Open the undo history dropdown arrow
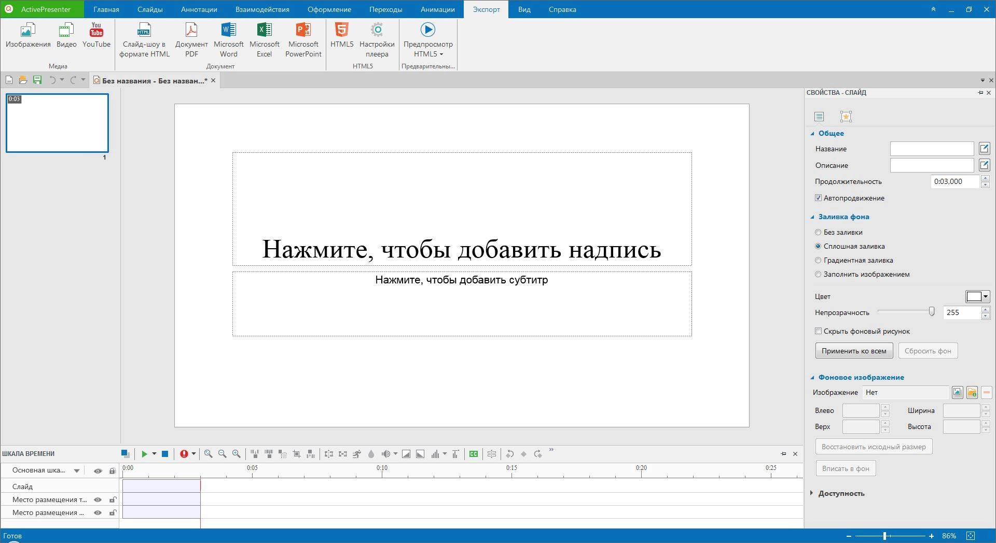Screen dimensions: 996x543 pyautogui.click(x=62, y=80)
